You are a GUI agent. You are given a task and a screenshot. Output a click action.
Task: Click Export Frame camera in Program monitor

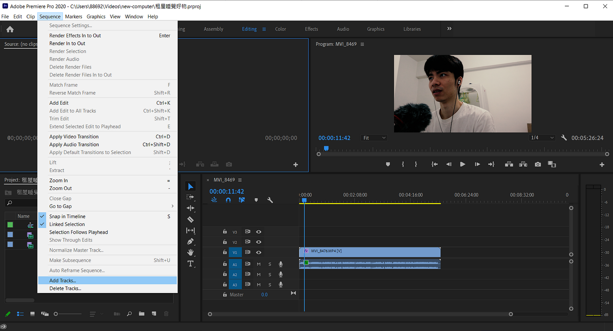[538, 164]
